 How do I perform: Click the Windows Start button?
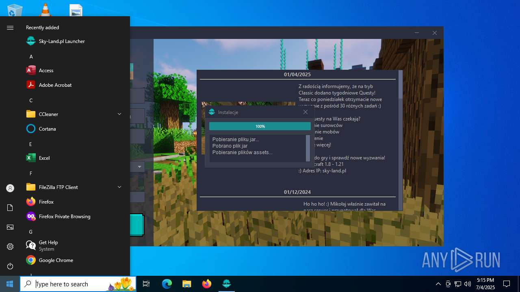click(x=10, y=284)
